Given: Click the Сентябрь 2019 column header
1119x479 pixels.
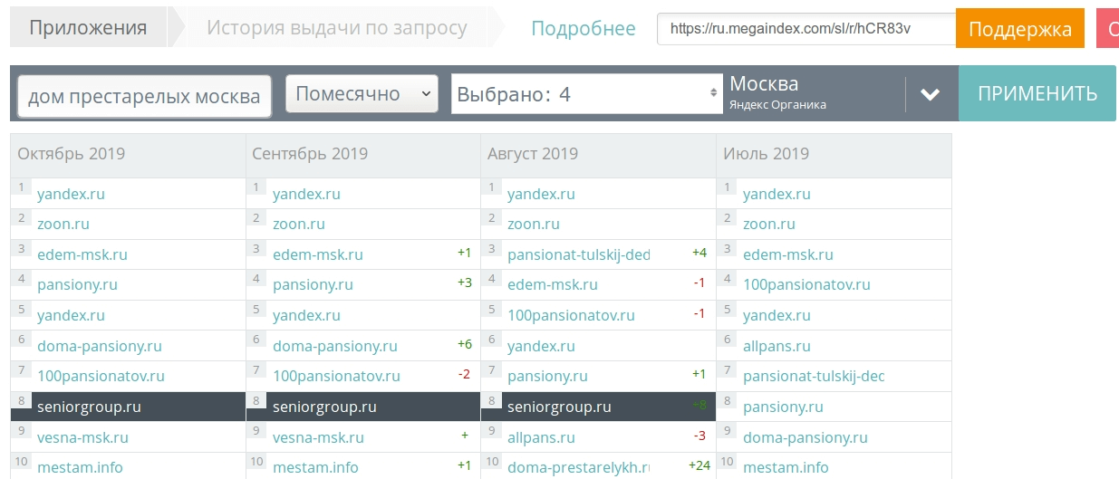Looking at the screenshot, I should tap(310, 153).
